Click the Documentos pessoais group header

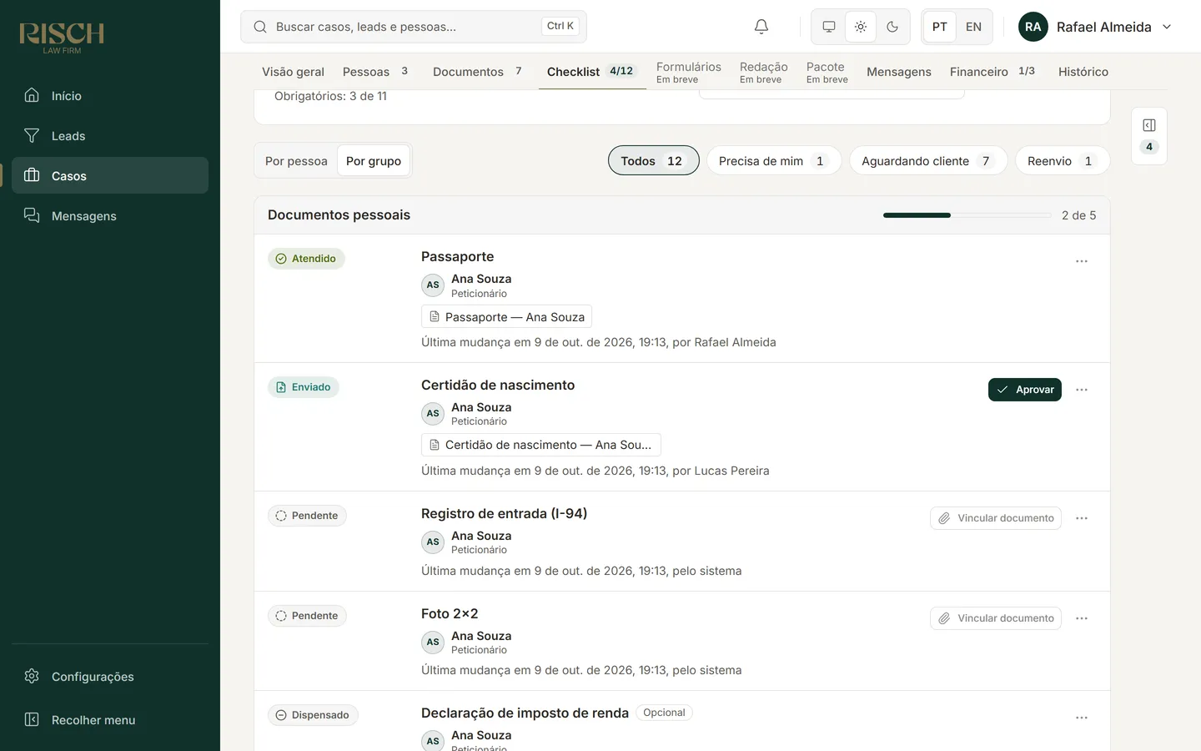tap(682, 215)
